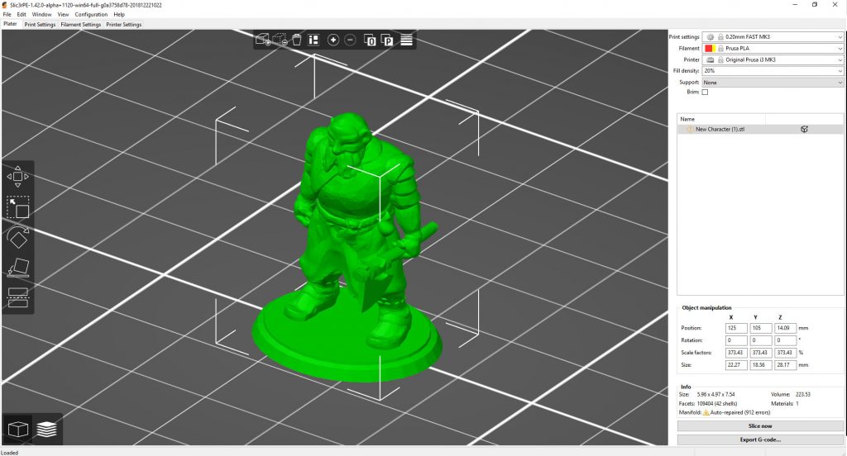Viewport: 847px width, 456px height.
Task: Open the Filament preset dropdown
Action: click(773, 48)
